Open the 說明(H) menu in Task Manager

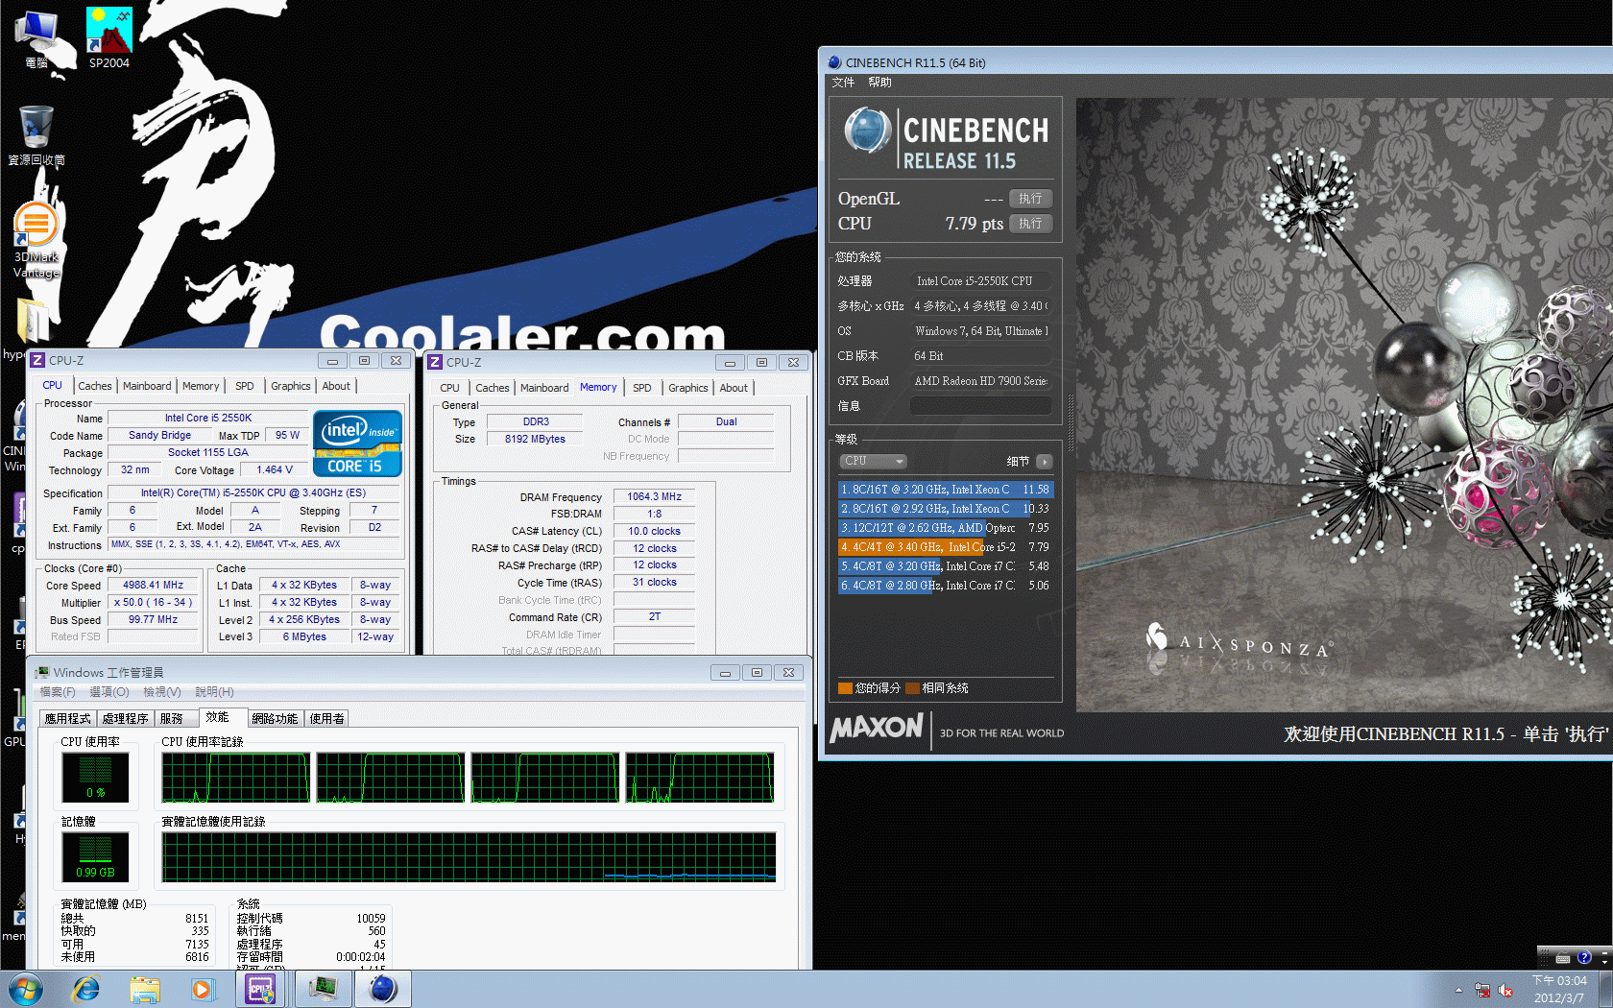[x=214, y=692]
